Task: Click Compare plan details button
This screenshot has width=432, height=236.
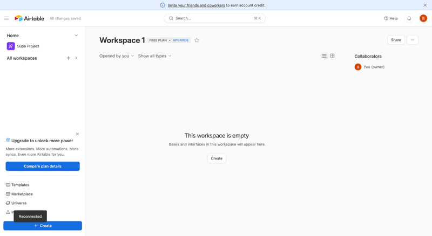Action: pyautogui.click(x=43, y=166)
